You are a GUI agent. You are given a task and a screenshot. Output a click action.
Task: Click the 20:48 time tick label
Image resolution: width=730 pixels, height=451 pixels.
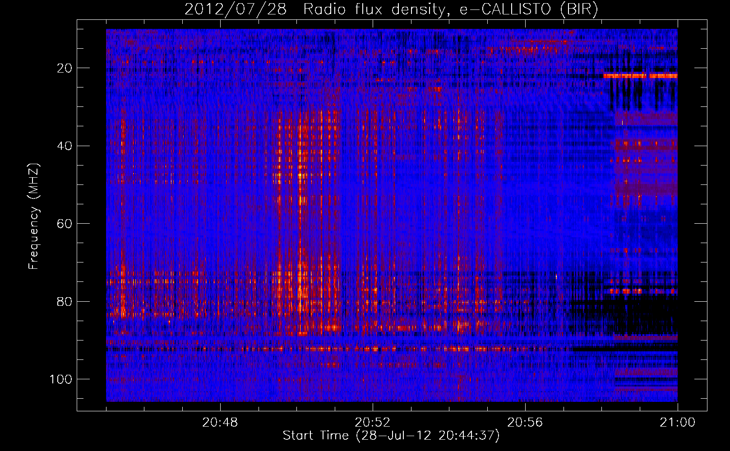point(220,423)
